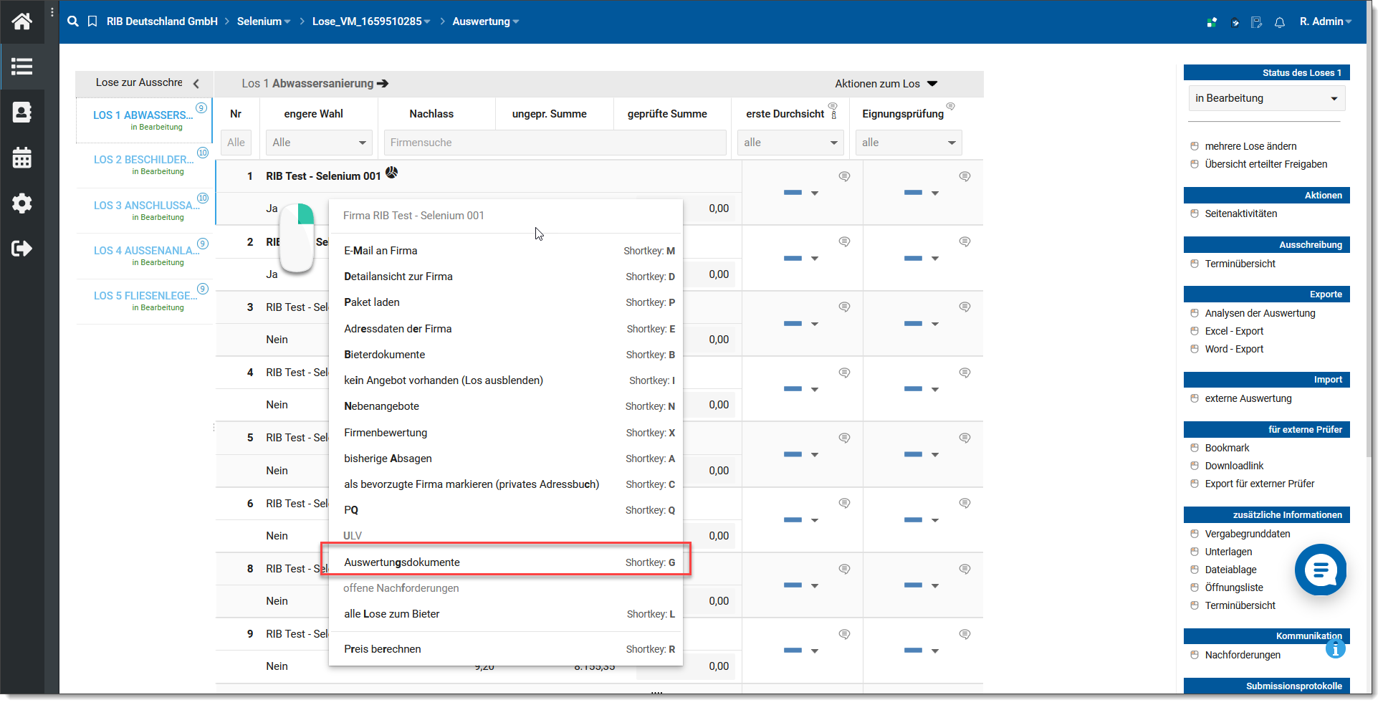Click 'Preis berechnen' menu entry
Viewport: 1383px width, 705px height.
[382, 649]
